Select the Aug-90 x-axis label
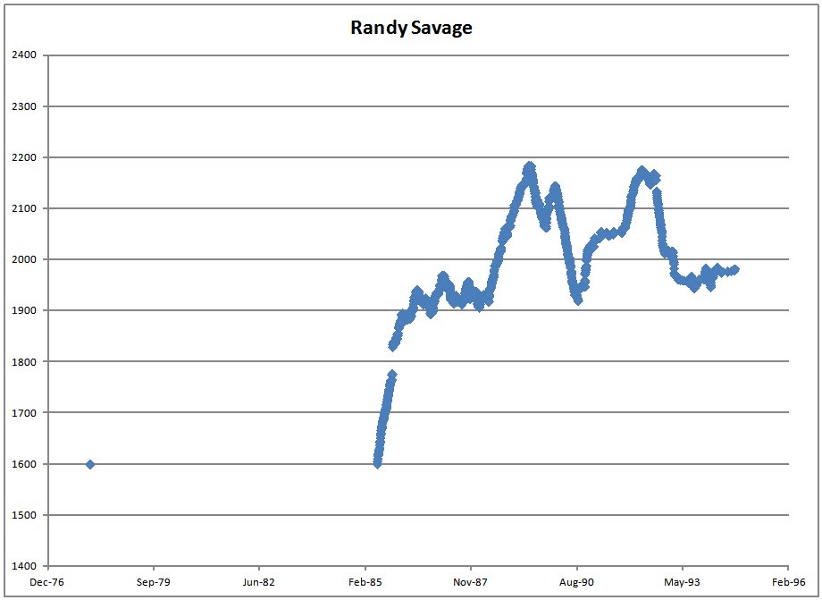 [576, 580]
